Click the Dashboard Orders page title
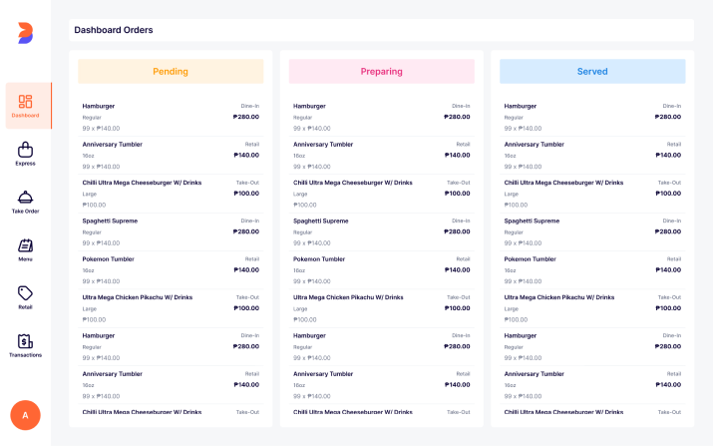713x446 pixels. (x=114, y=30)
